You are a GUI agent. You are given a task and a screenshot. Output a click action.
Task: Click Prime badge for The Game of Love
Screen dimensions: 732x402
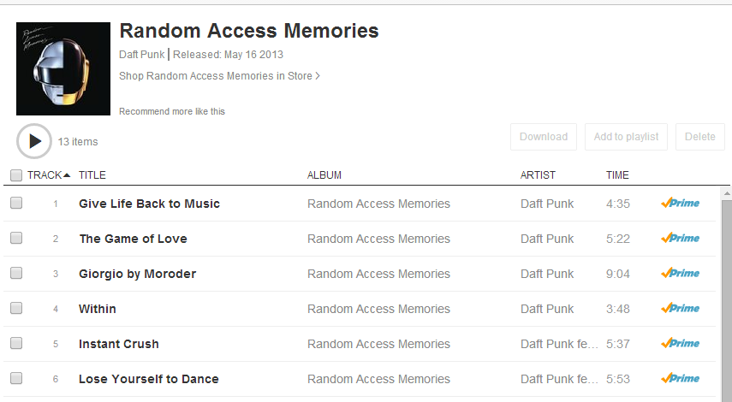[x=680, y=239]
